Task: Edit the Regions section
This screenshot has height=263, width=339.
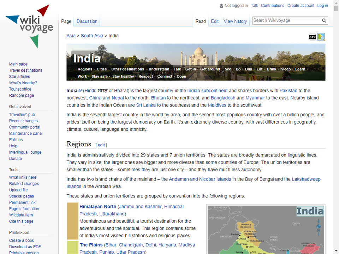Action: pos(101,145)
